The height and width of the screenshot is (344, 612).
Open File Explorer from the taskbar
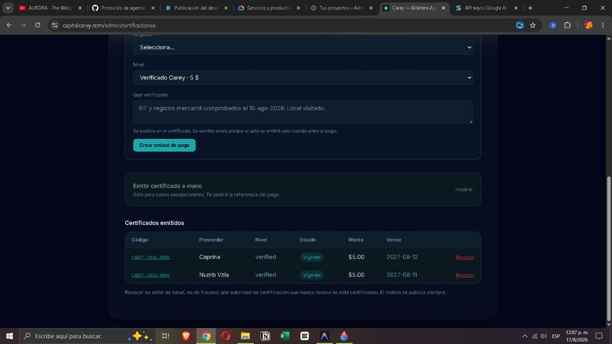pos(245,336)
